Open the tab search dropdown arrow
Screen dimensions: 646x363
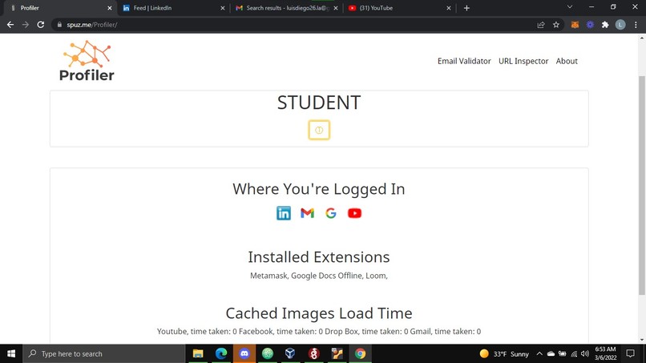570,7
